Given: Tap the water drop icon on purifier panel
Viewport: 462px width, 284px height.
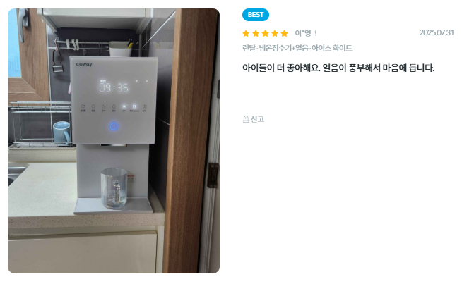Looking at the screenshot, I should 114,106.
